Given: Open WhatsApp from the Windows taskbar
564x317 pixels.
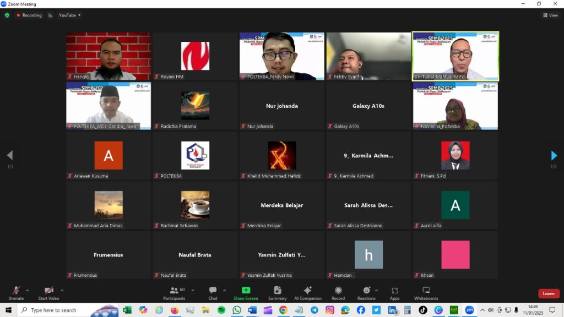Looking at the screenshot, I should (237, 310).
